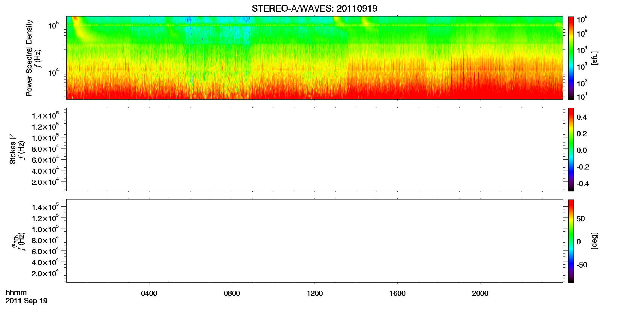The width and height of the screenshot is (629, 324).
Task: Click the power spectral density spectrogram panel
Action: coord(314,58)
